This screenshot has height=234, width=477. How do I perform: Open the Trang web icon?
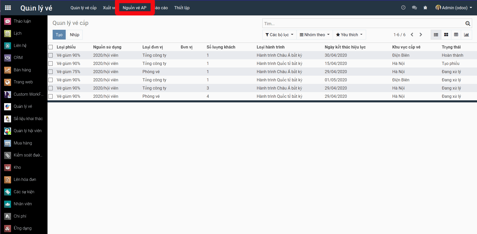pos(8,82)
